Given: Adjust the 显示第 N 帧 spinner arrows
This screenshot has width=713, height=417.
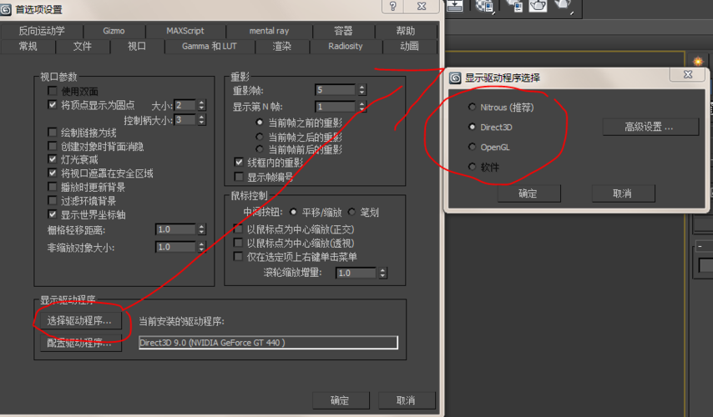Looking at the screenshot, I should pos(362,107).
